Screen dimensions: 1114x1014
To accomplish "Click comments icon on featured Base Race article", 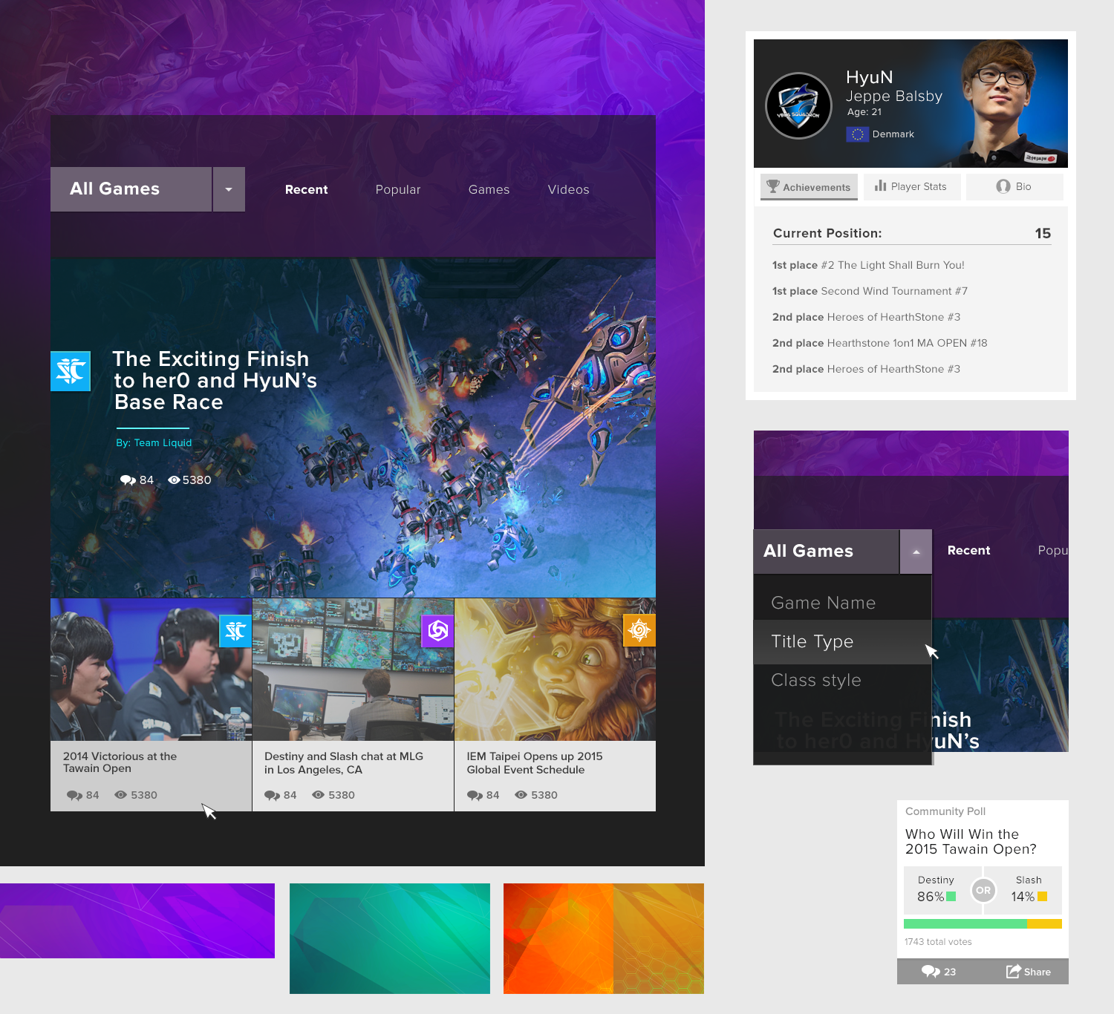I will (x=128, y=480).
